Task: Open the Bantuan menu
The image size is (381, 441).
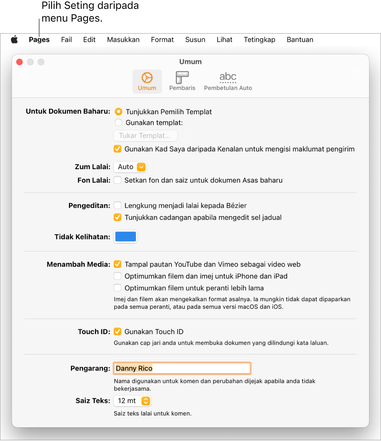Action: [x=300, y=40]
